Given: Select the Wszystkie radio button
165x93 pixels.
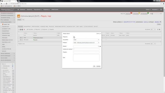Looking at the screenshot, I should point(27,29).
